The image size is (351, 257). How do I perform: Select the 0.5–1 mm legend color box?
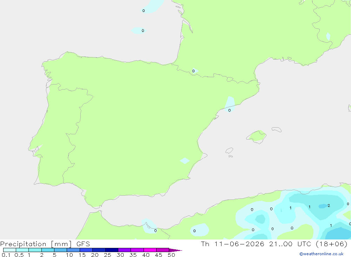(22, 250)
